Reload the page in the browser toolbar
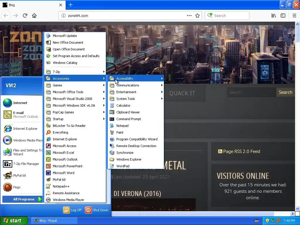 25,16
